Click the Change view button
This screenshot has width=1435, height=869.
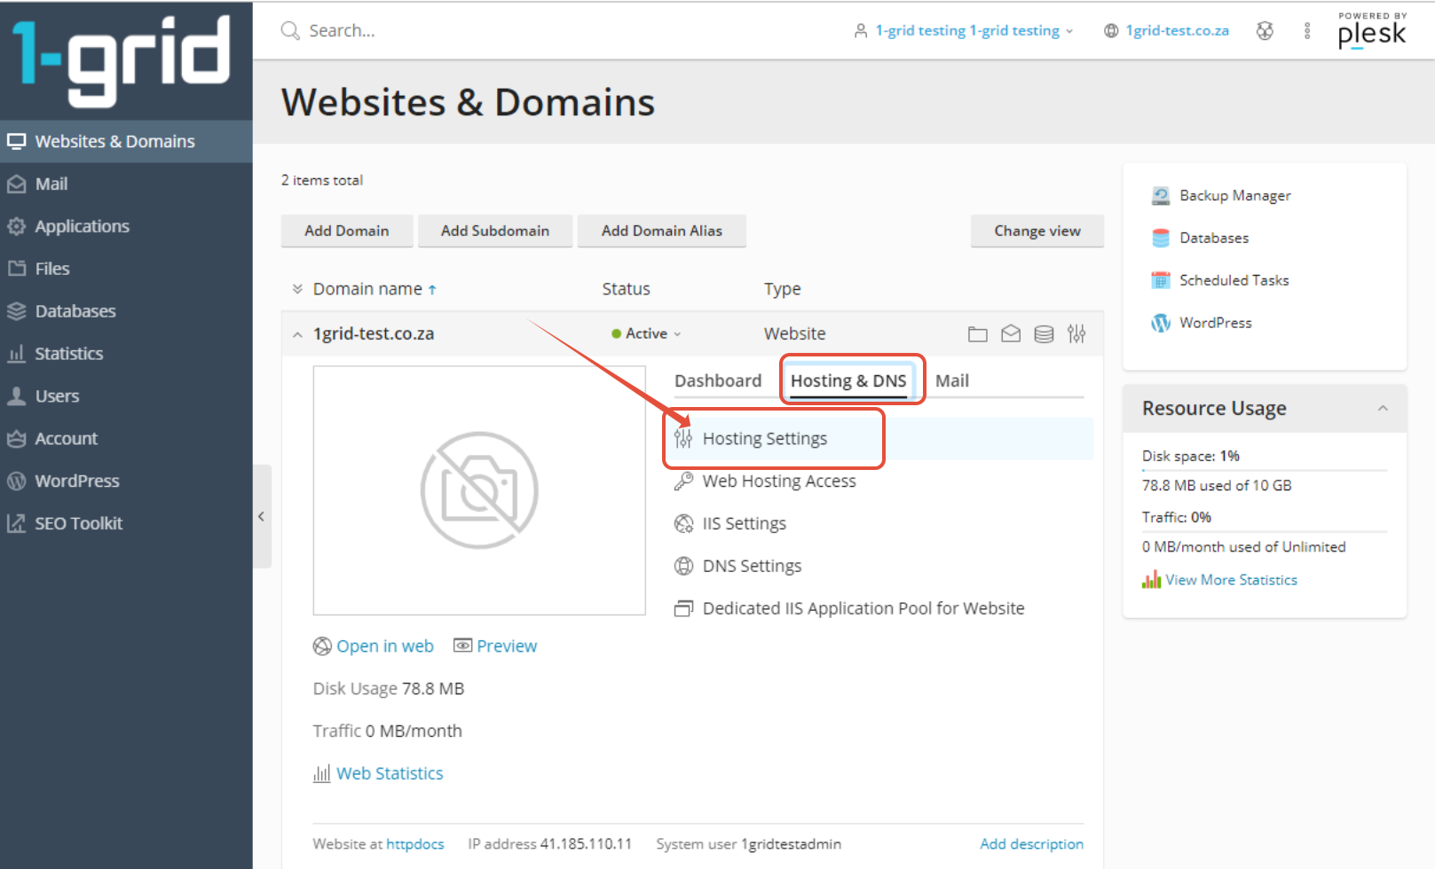click(1037, 231)
